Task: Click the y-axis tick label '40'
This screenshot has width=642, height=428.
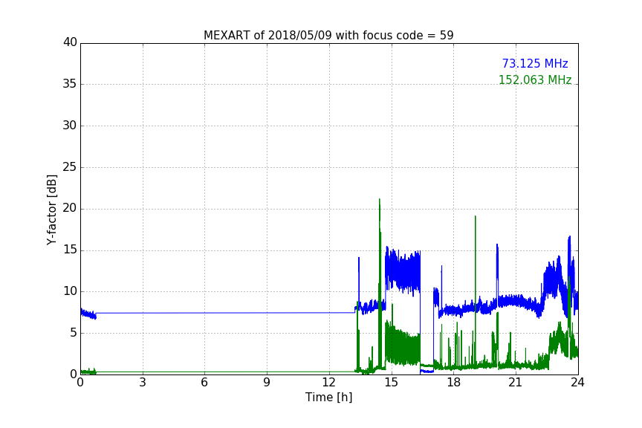Action: coord(70,42)
